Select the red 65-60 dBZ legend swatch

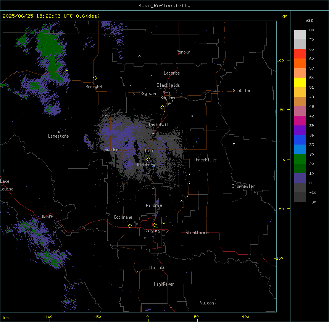[x=300, y=54]
